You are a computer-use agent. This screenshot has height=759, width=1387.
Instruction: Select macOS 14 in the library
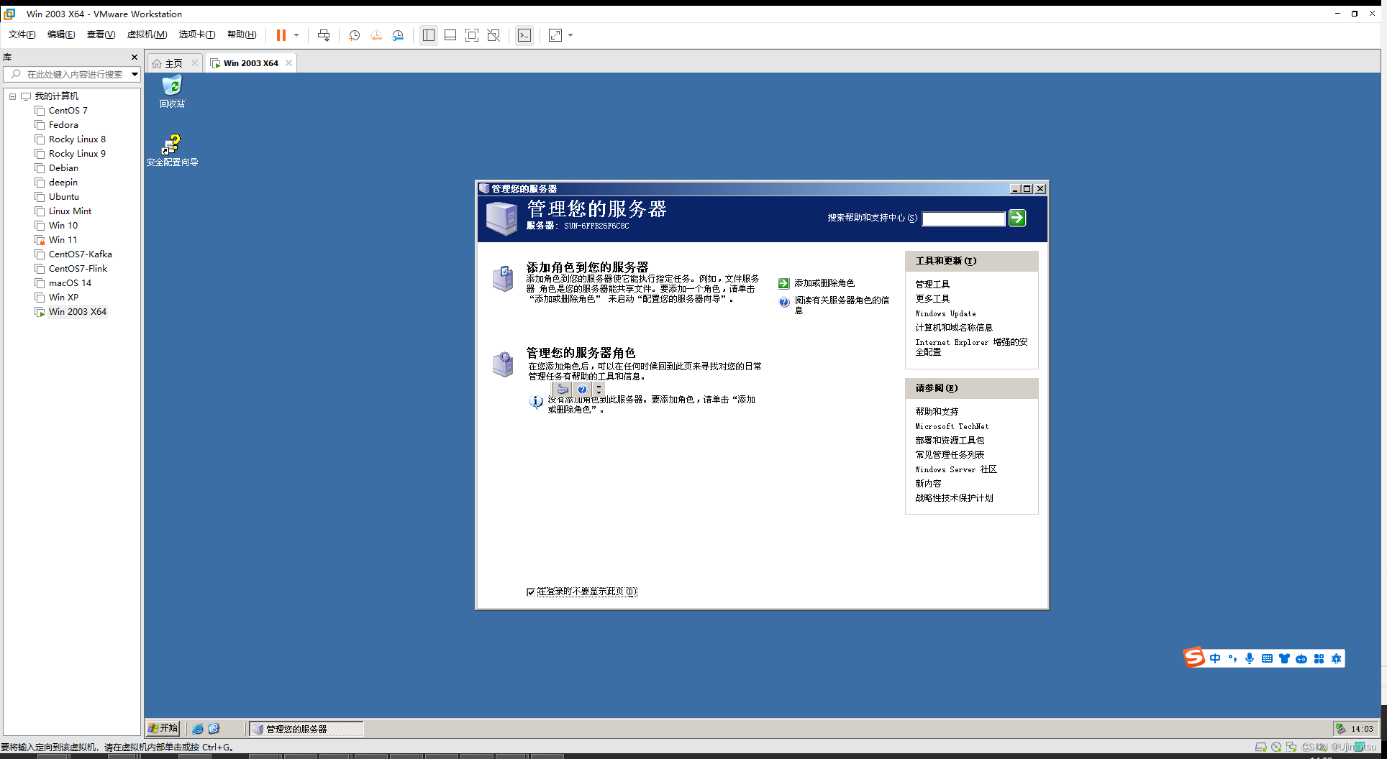71,282
